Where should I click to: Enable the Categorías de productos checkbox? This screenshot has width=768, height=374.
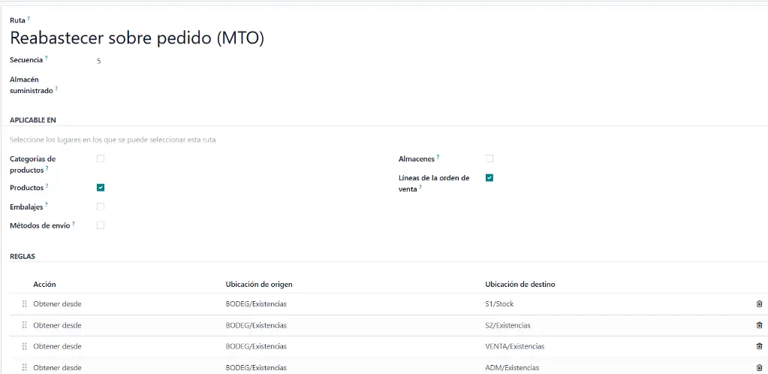pos(101,158)
